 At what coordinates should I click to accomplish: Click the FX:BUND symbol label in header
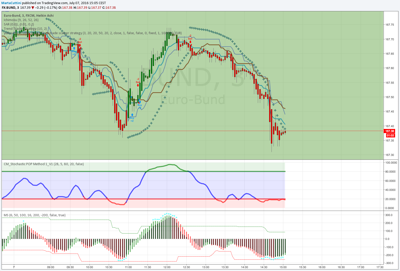coord(9,8)
